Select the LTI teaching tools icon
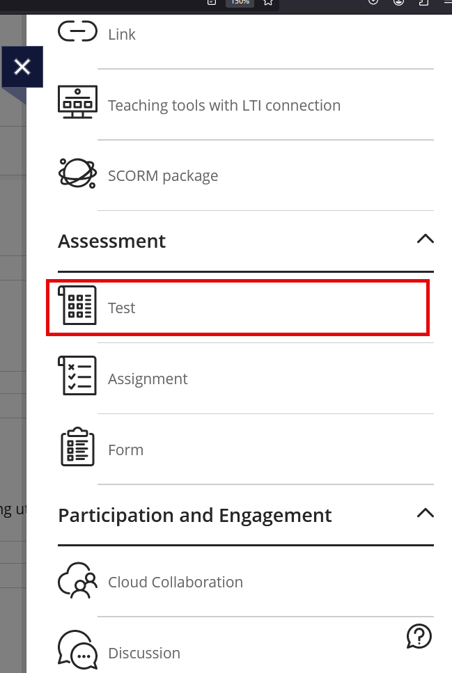The height and width of the screenshot is (673, 452). [x=77, y=103]
